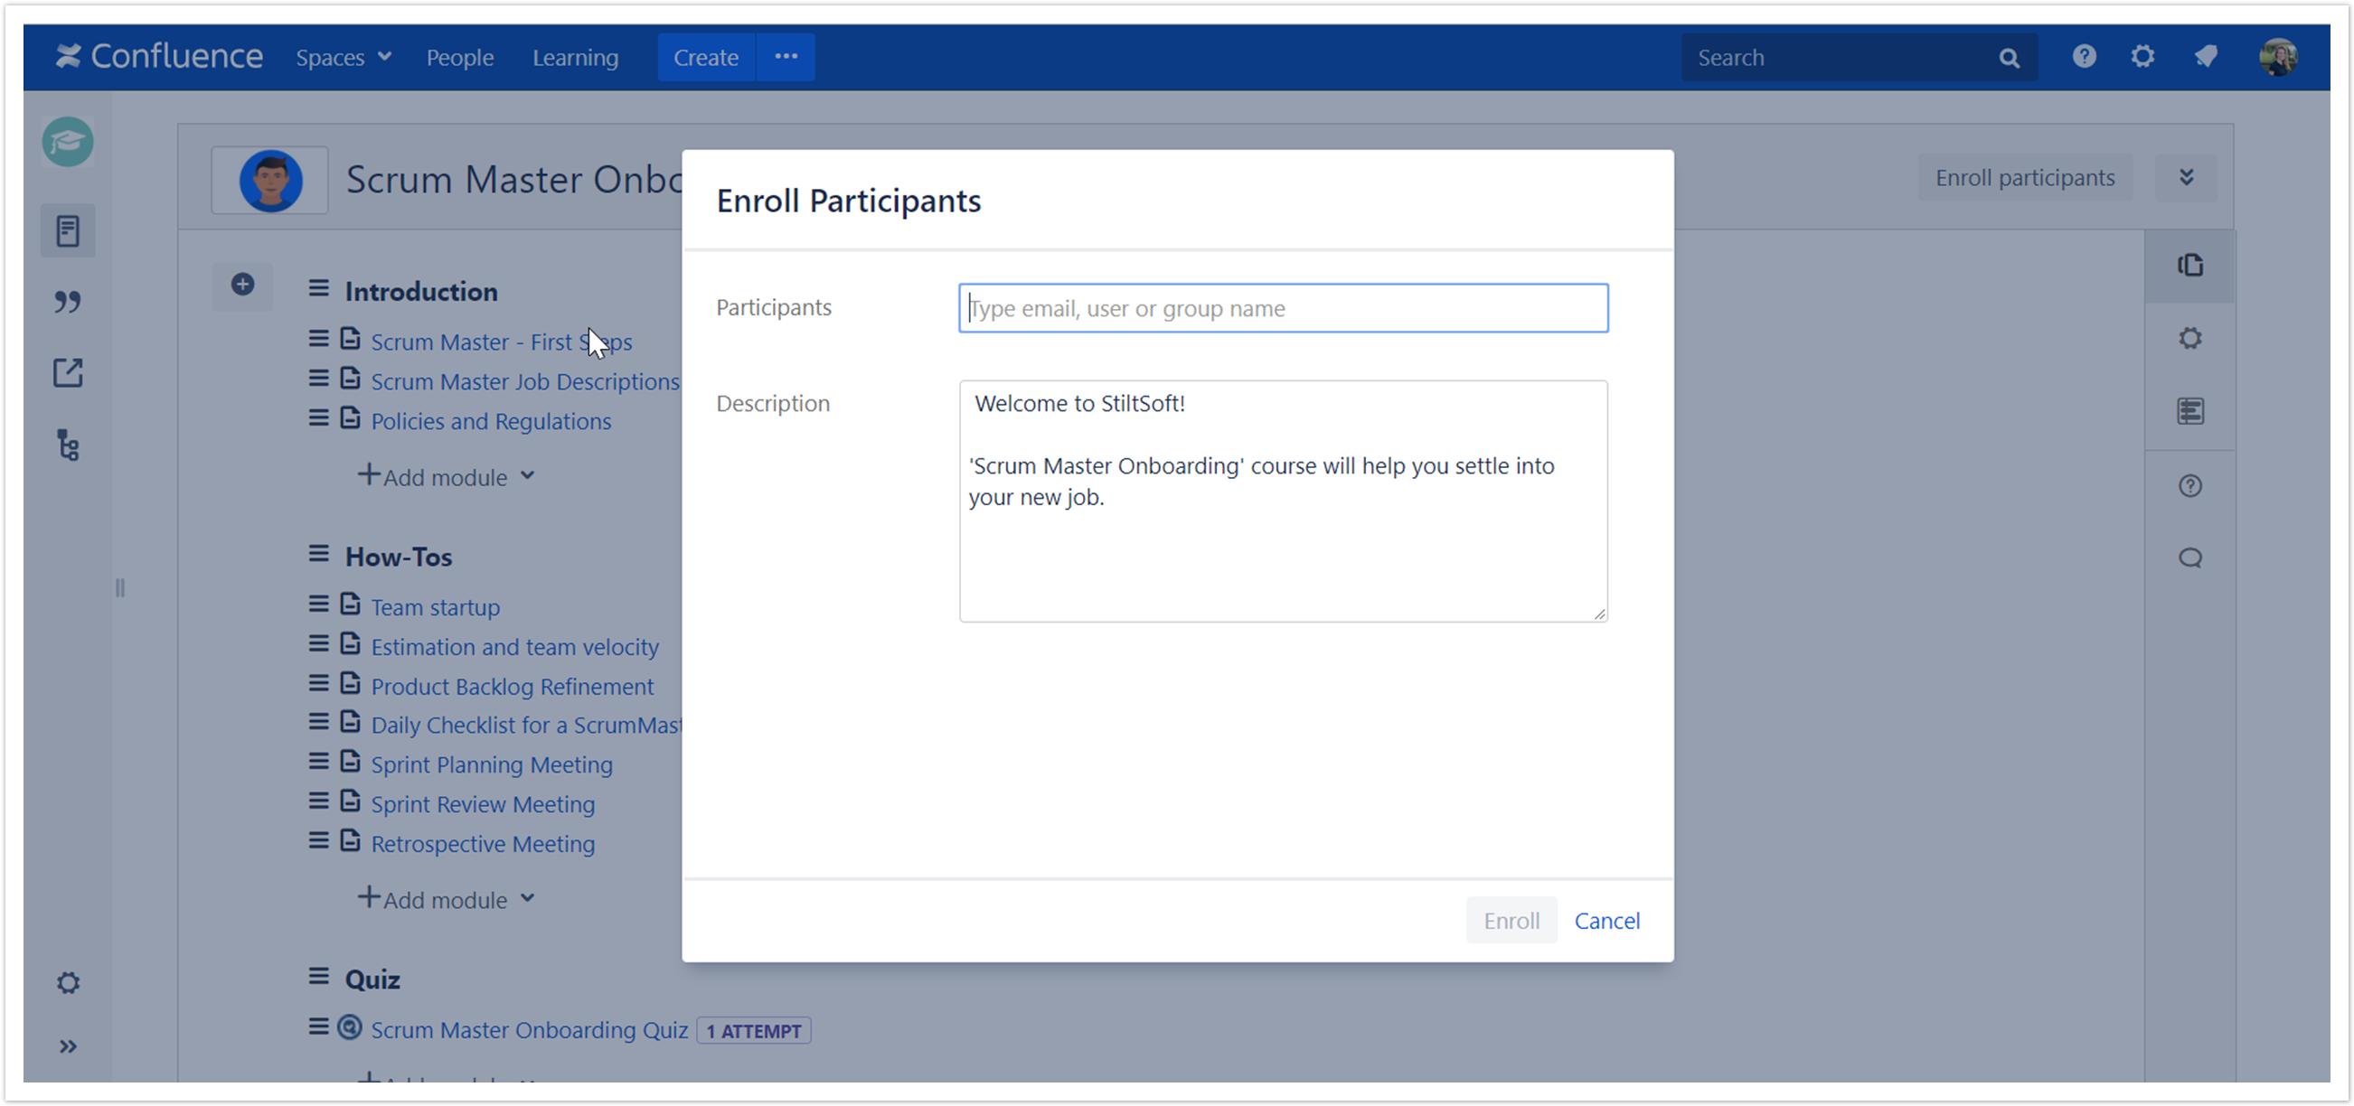This screenshot has width=2354, height=1106.
Task: Open the copy course icon in right panel
Action: [x=2189, y=265]
